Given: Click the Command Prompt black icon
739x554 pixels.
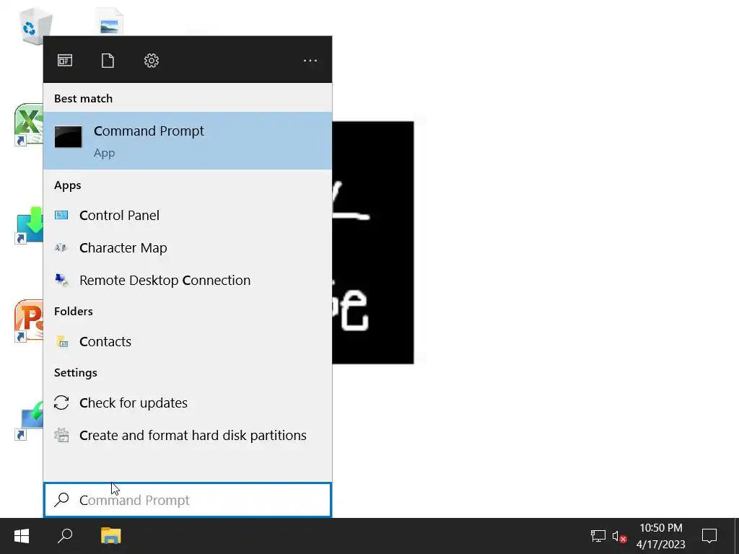Looking at the screenshot, I should tap(69, 136).
